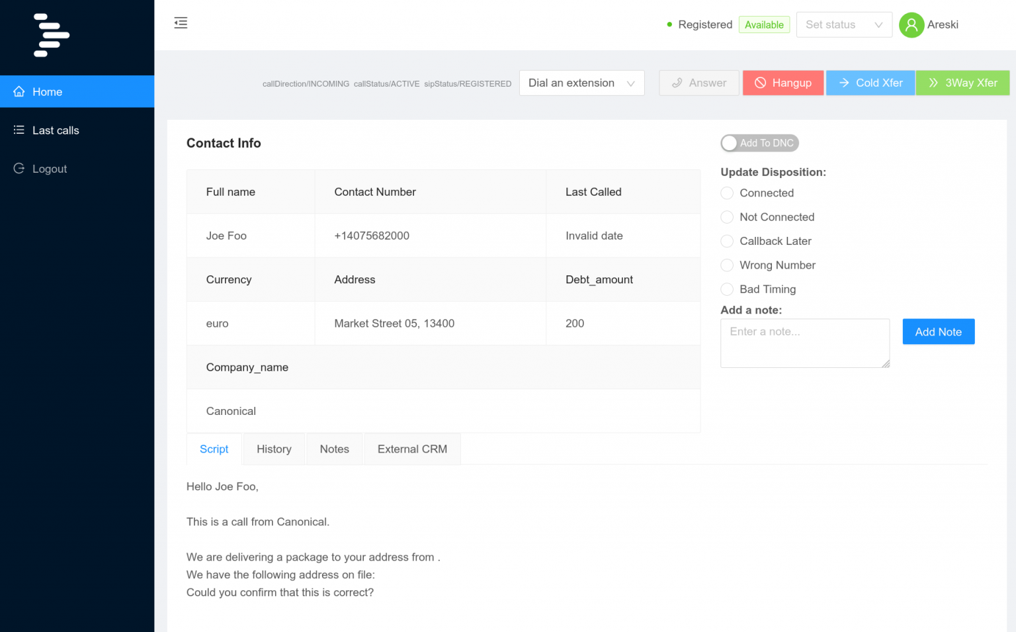1016x632 pixels.
Task: Switch to the History tab
Action: [274, 449]
